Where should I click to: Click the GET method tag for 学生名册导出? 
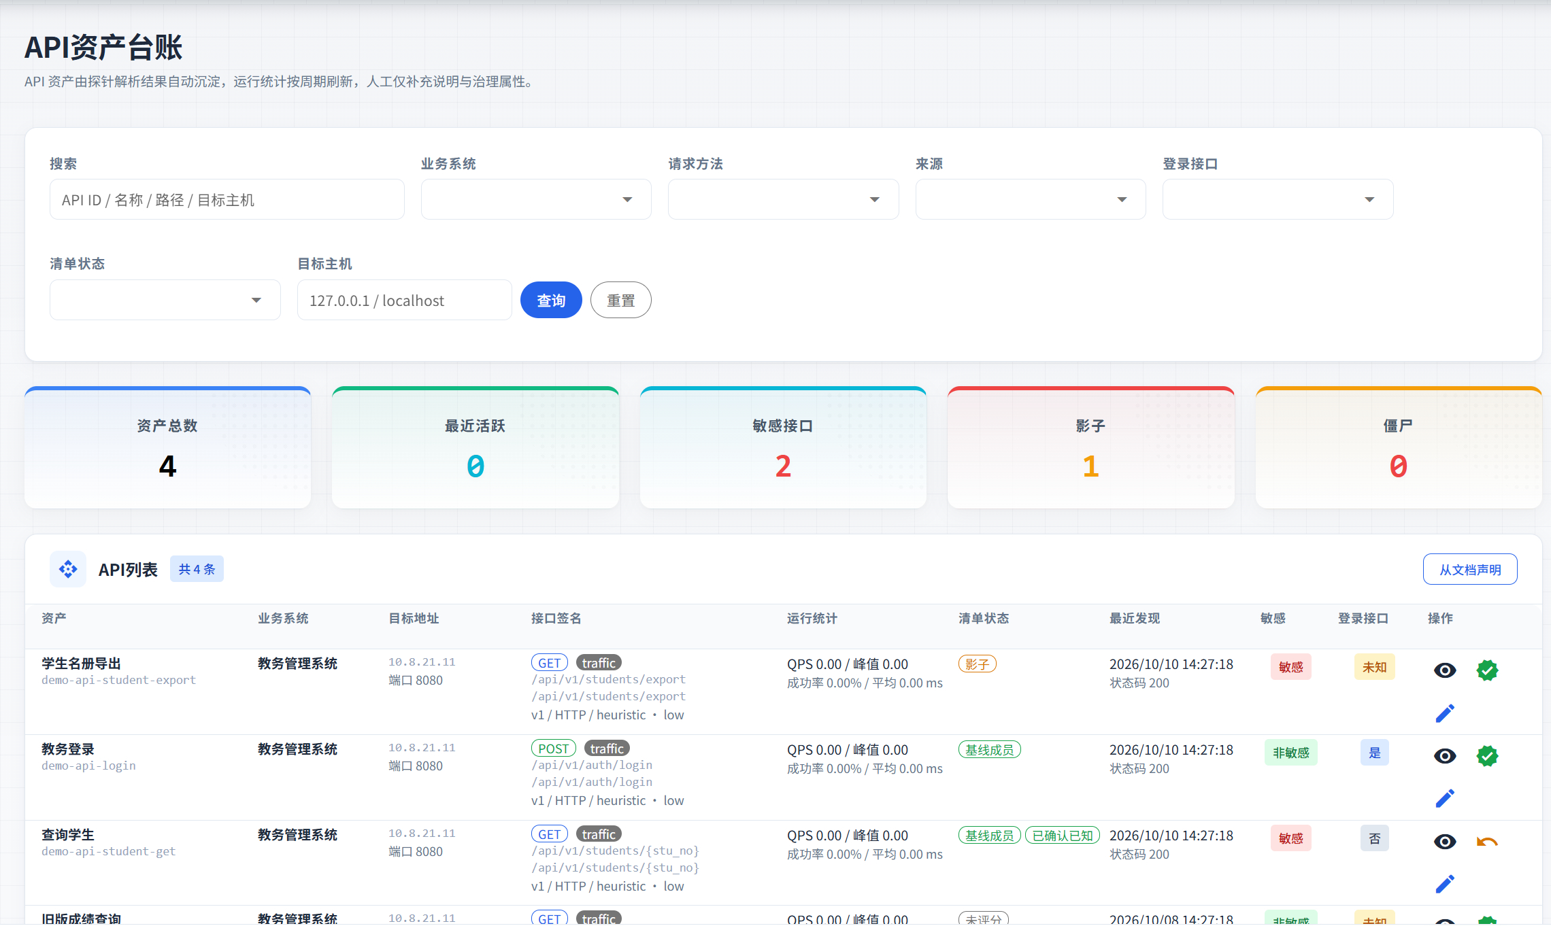[550, 663]
